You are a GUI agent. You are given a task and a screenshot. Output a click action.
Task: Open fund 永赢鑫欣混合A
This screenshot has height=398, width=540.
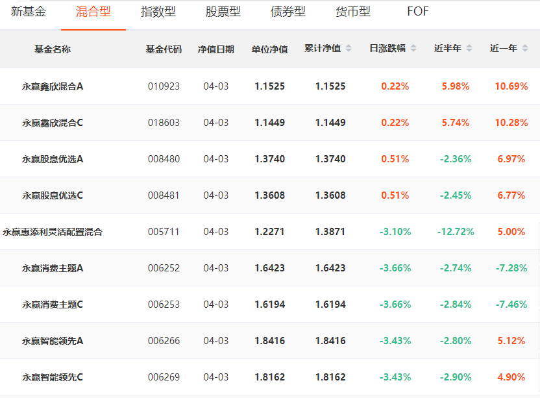click(53, 86)
